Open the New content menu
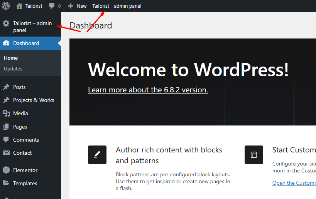Image resolution: width=316 pixels, height=199 pixels. point(81,6)
